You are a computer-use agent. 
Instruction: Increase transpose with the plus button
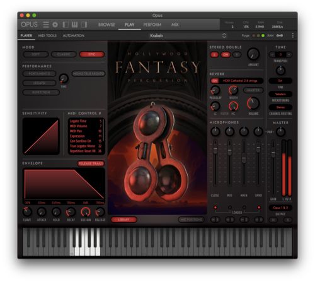[x=289, y=55]
